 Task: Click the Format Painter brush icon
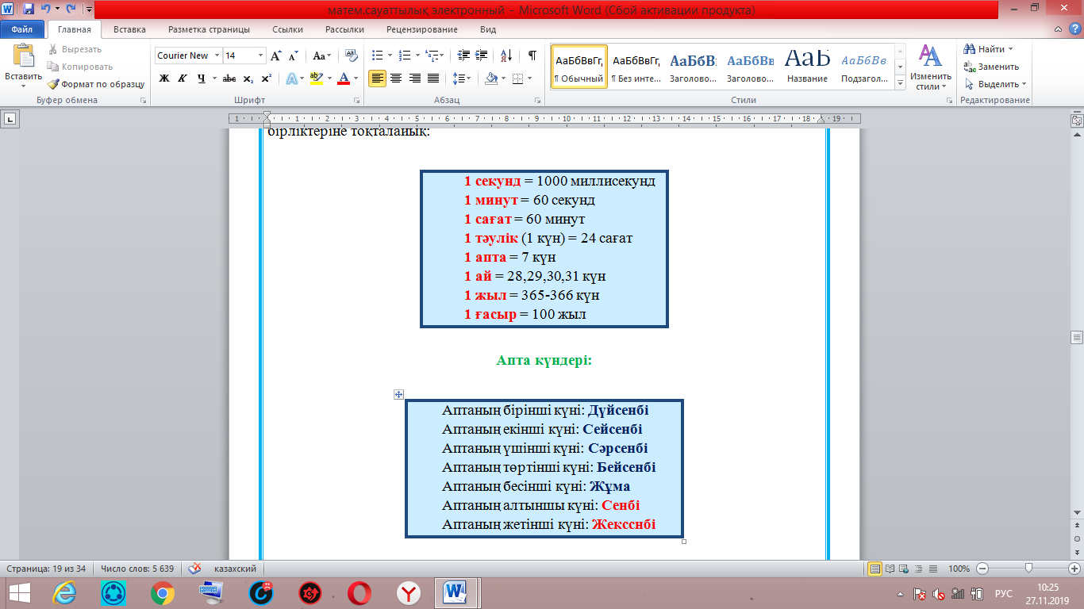pyautogui.click(x=53, y=84)
